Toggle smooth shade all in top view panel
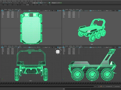 29,11
